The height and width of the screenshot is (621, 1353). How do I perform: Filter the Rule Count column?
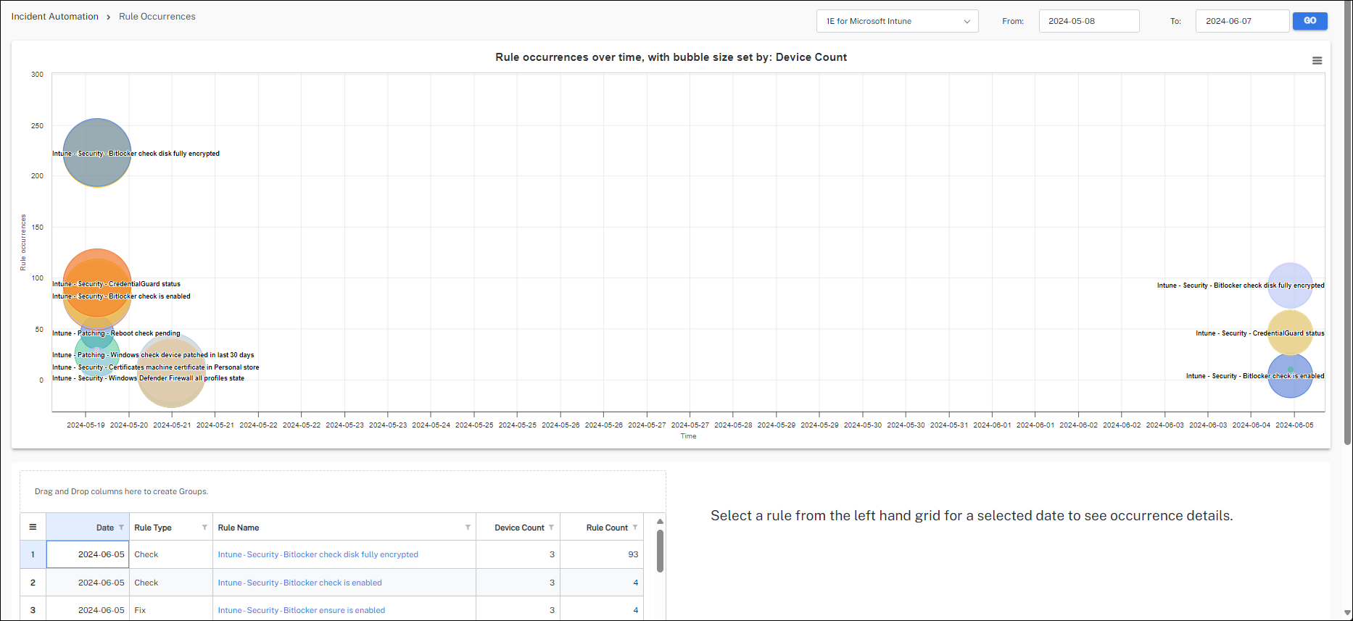click(x=635, y=528)
